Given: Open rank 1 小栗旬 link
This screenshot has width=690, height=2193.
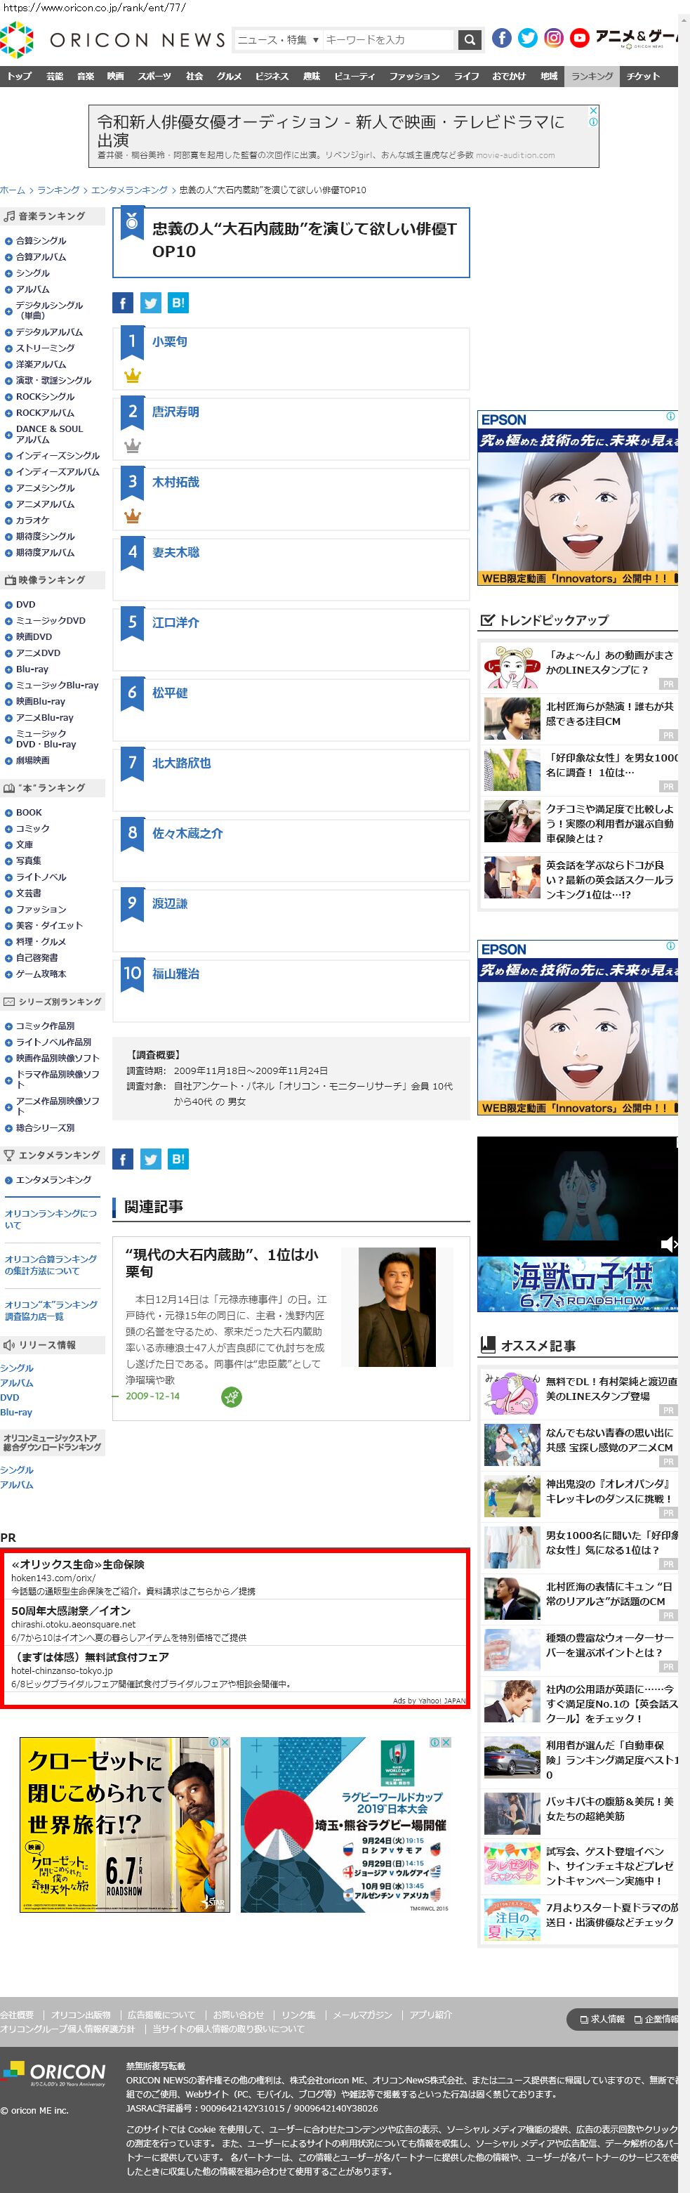Looking at the screenshot, I should click(x=169, y=341).
